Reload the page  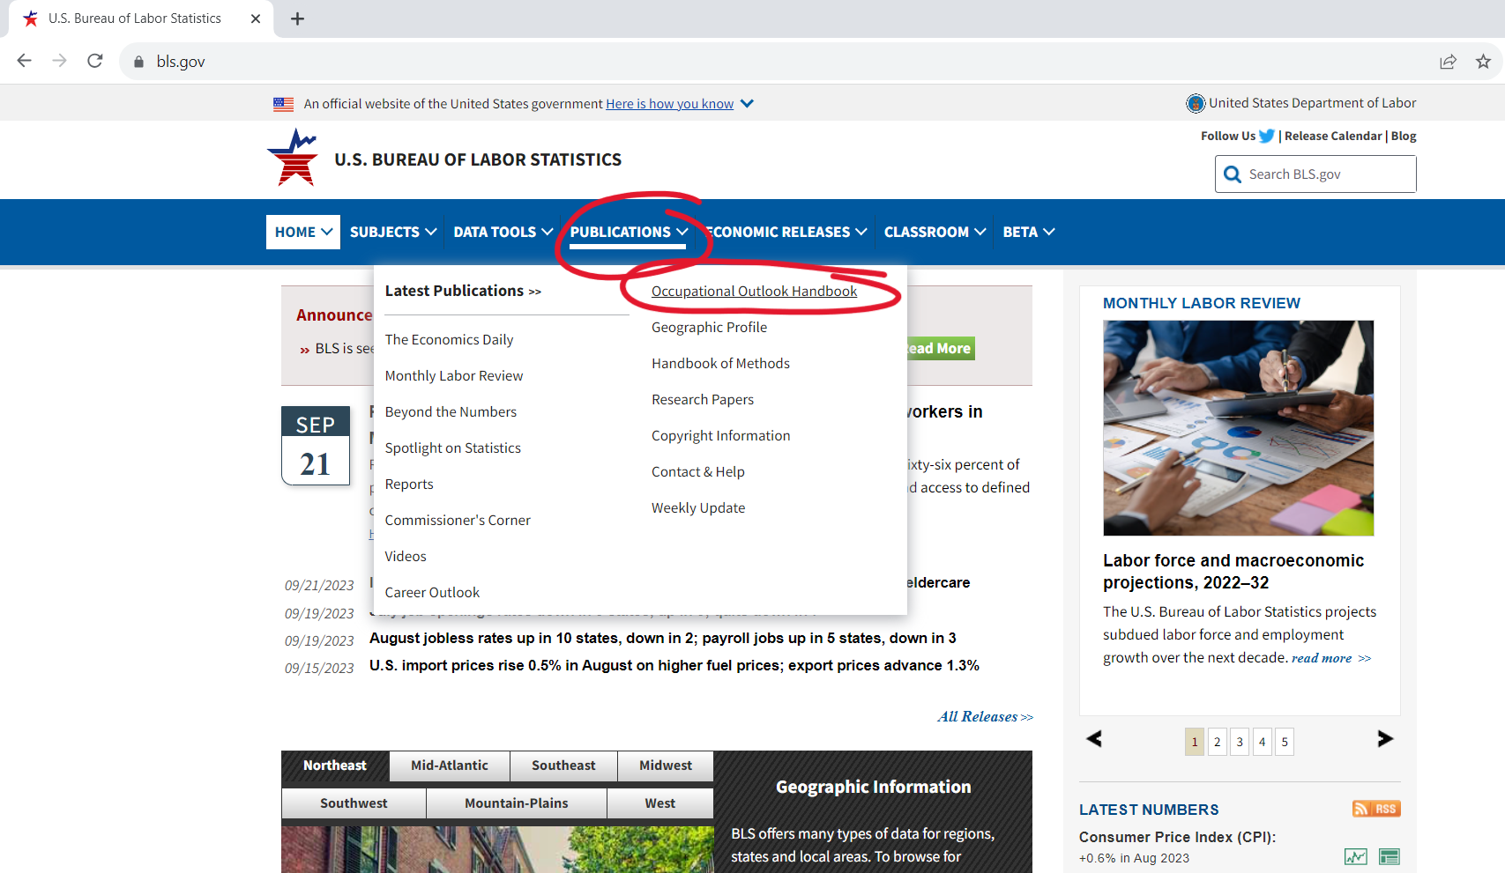pos(95,61)
